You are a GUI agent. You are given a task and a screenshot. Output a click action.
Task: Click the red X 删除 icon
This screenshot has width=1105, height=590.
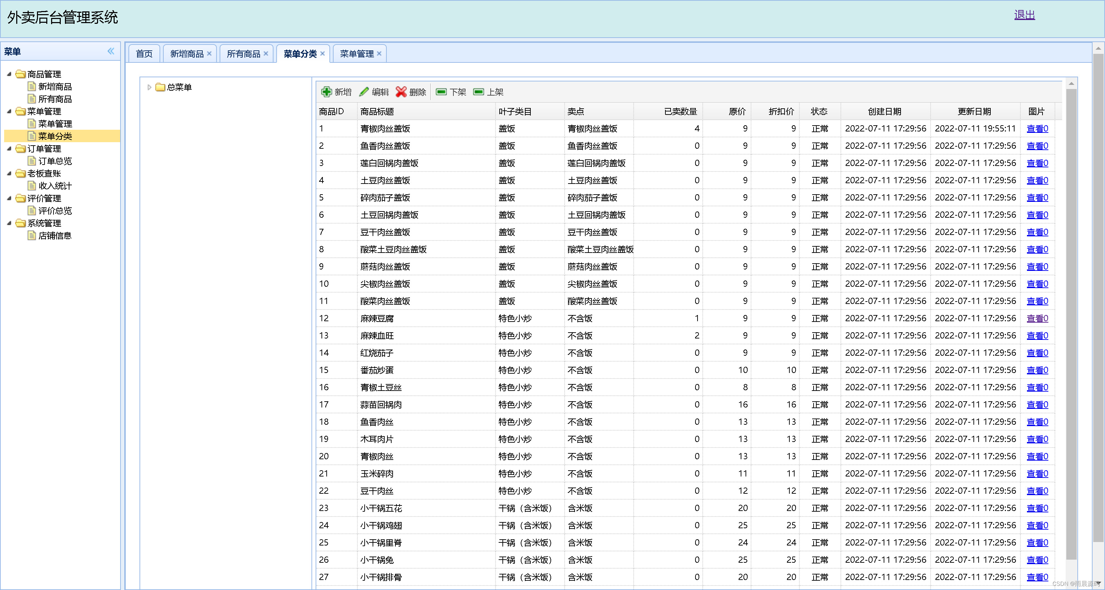pyautogui.click(x=401, y=92)
